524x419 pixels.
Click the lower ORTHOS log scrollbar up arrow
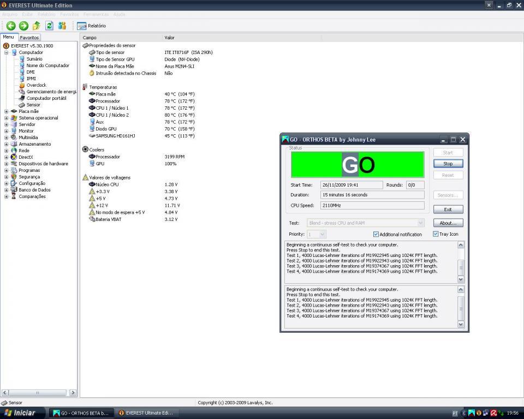coord(461,289)
